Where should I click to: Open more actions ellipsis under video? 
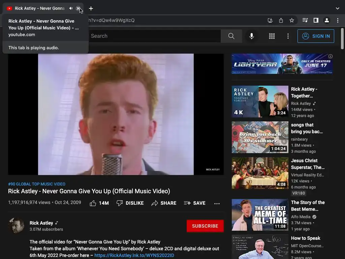pyautogui.click(x=217, y=203)
